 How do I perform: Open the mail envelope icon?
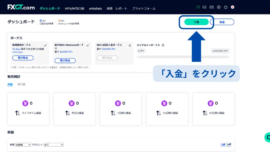[x=205, y=7]
